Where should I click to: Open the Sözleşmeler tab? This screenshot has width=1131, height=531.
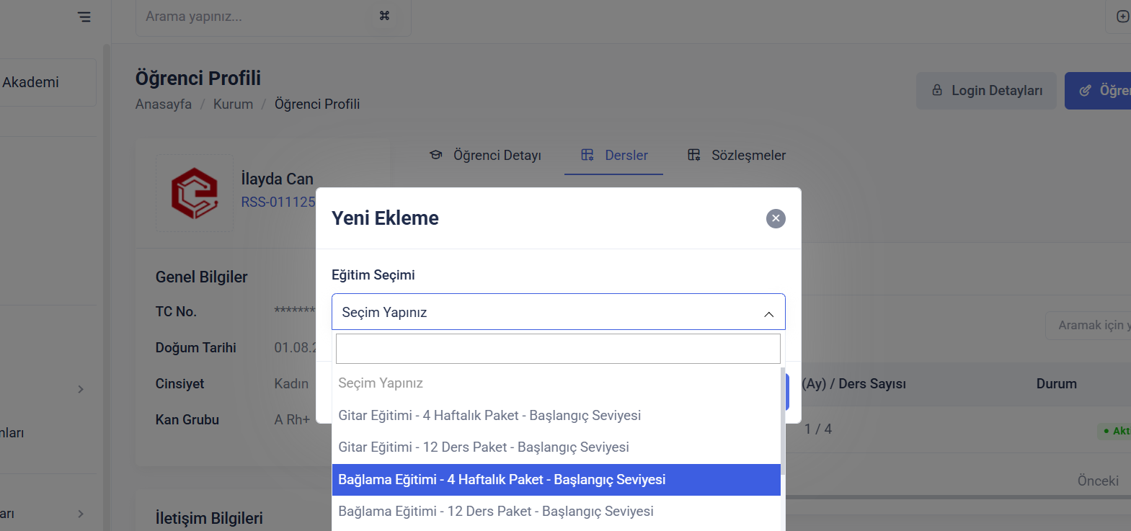(x=748, y=155)
